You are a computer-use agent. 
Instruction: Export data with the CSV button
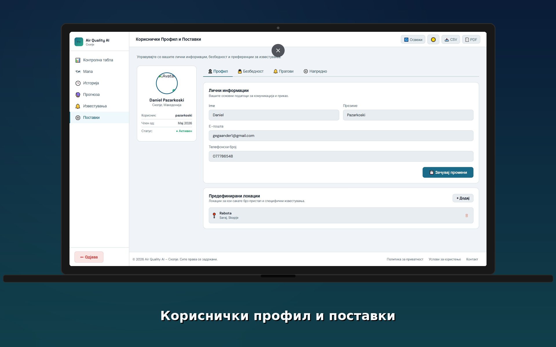[x=451, y=40]
